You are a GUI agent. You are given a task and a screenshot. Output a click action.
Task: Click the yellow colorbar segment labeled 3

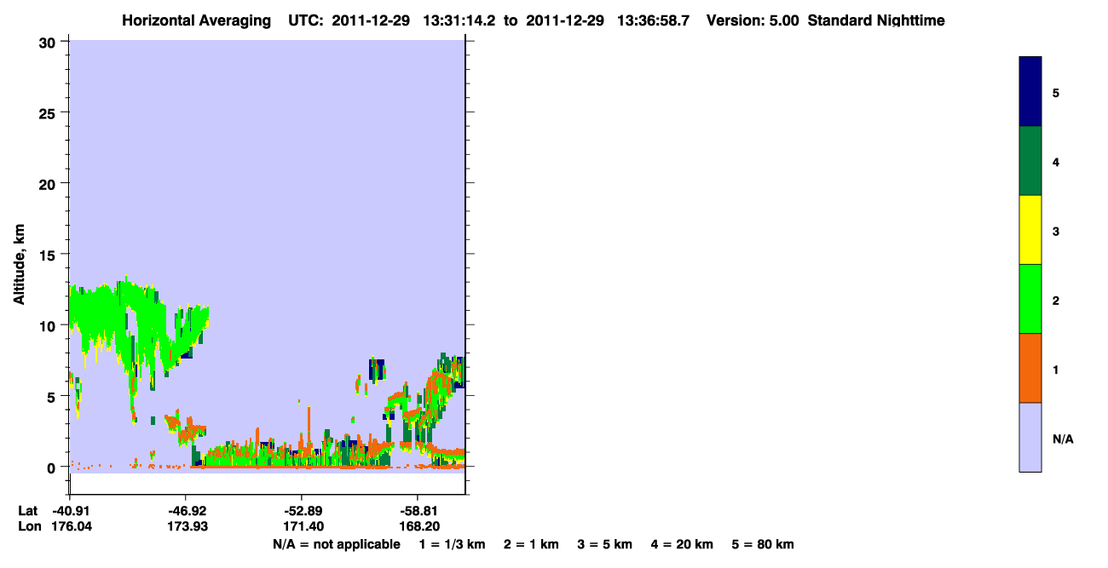1030,230
